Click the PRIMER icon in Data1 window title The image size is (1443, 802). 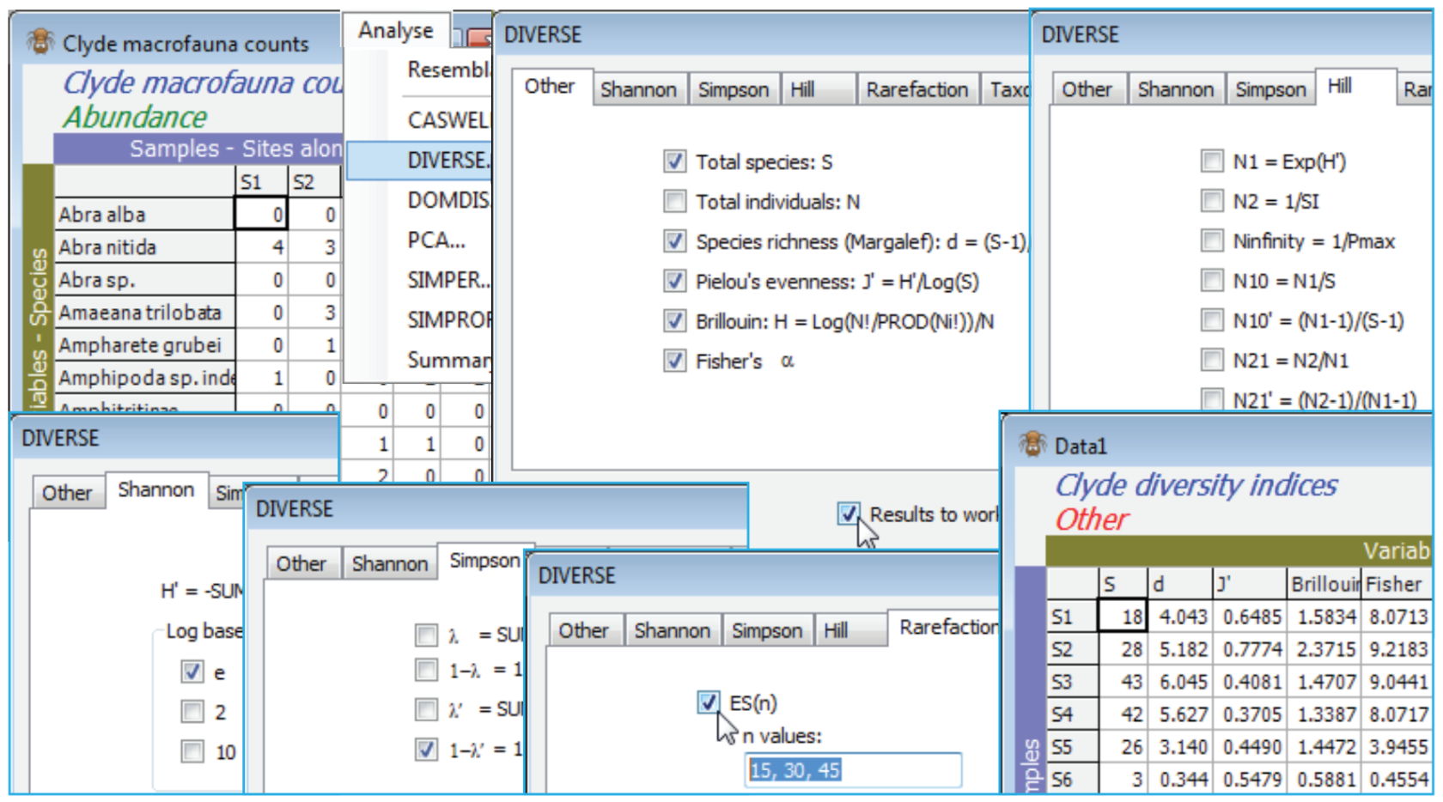pos(1032,444)
